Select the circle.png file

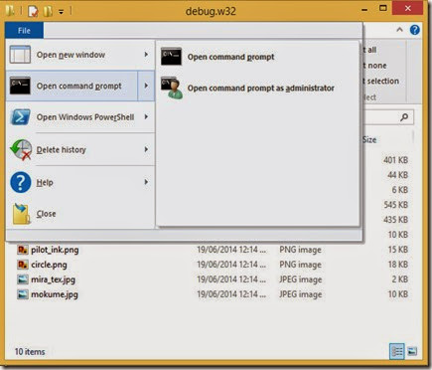click(49, 265)
